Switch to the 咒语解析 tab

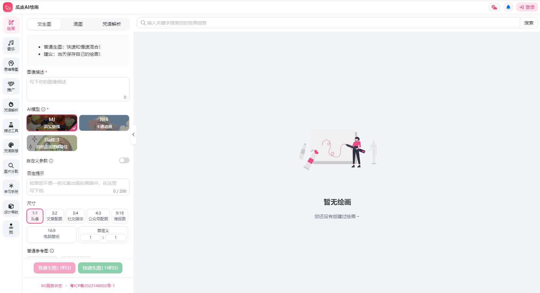coord(112,24)
